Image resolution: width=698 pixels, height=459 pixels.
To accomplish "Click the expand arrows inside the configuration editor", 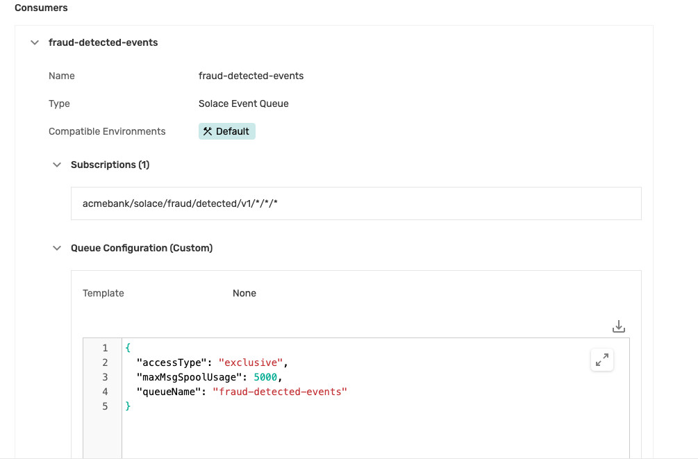I will click(601, 360).
